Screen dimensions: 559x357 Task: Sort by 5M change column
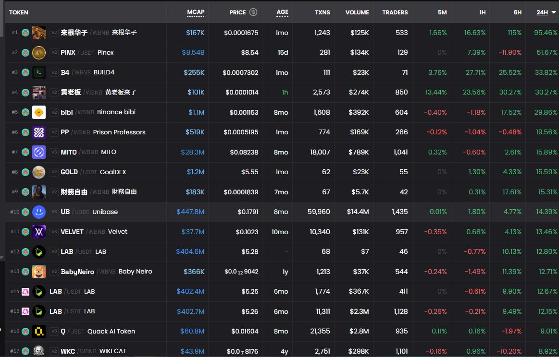442,12
